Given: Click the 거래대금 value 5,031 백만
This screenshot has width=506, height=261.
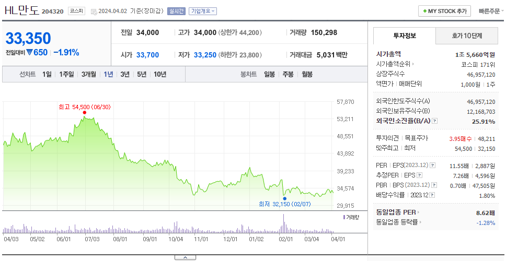Looking at the screenshot, I should (x=332, y=55).
